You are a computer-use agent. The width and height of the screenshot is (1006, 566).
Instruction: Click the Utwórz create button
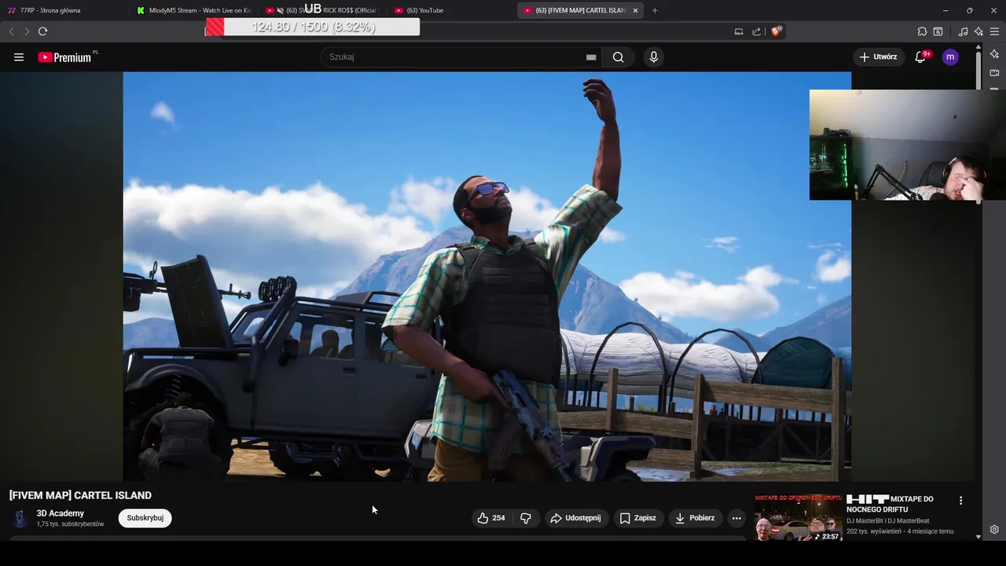click(x=878, y=57)
